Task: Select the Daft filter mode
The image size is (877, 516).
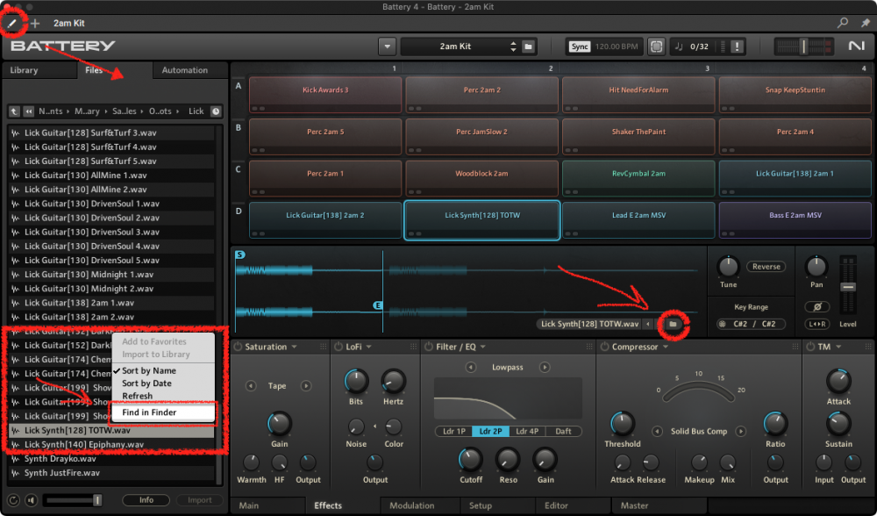Action: click(x=563, y=432)
